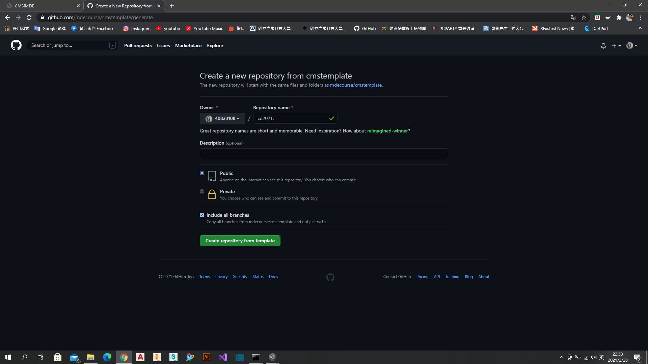Open the About footer link

484,277
